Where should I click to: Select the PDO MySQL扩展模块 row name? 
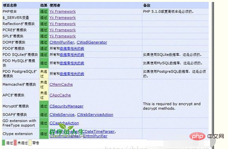coord(19,63)
